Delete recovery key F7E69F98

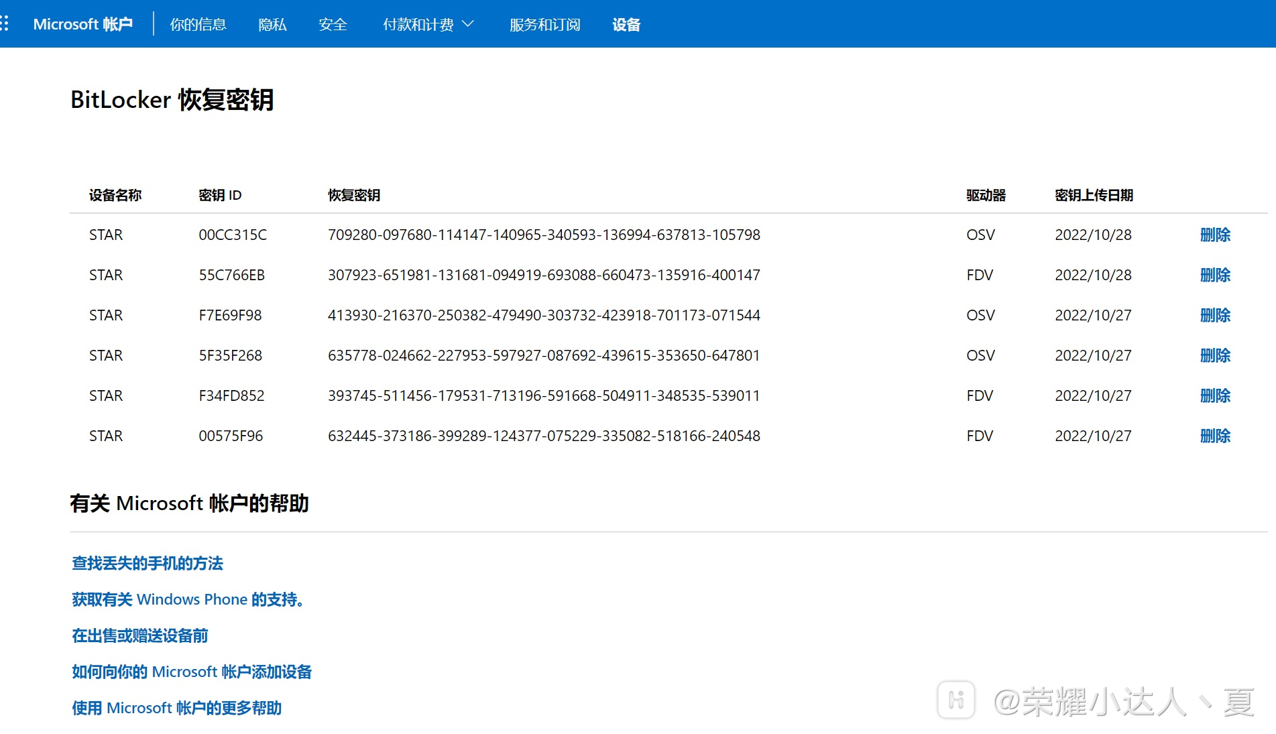click(x=1216, y=315)
